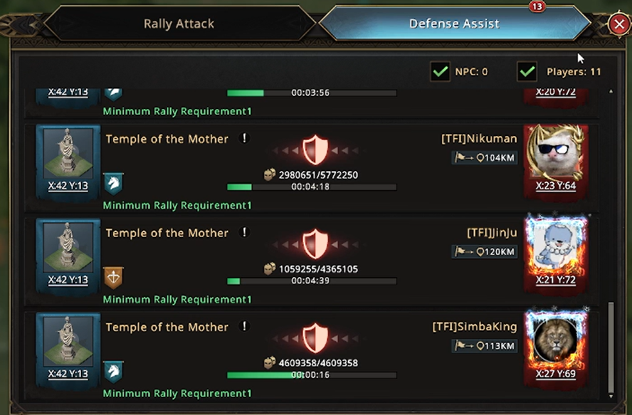
Task: Click the exclamation info icon in SimbaKing's row
Action: [245, 327]
